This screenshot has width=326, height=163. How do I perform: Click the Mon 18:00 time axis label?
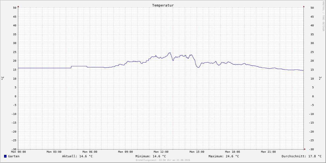233,152
